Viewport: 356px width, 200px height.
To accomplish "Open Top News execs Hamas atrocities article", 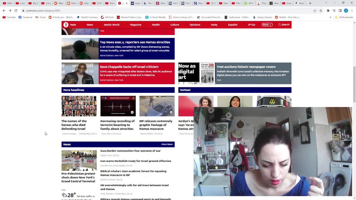I will click(x=135, y=42).
